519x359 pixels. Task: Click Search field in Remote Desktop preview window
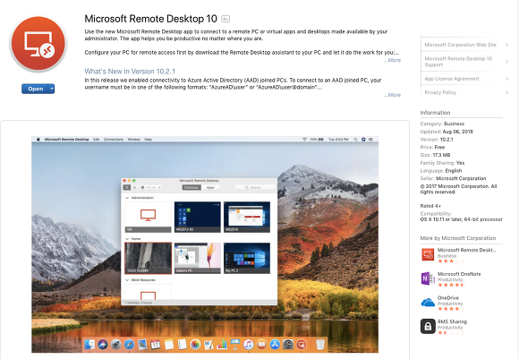[254, 187]
